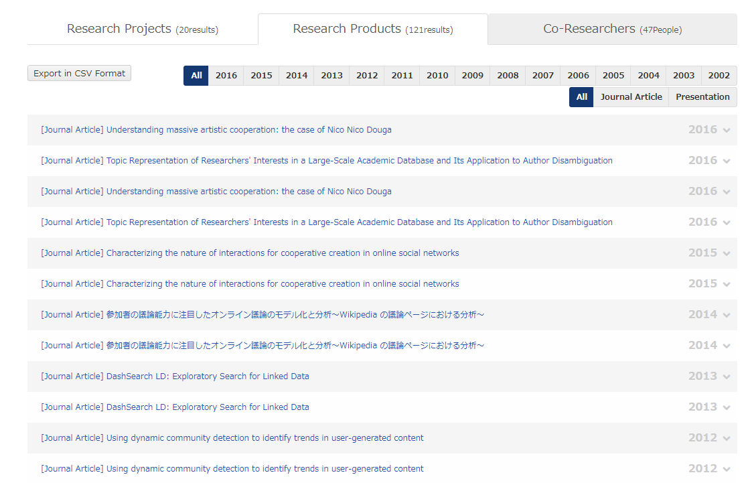Show only 2008 research products
Viewport: 750px width, 483px height.
pos(508,76)
